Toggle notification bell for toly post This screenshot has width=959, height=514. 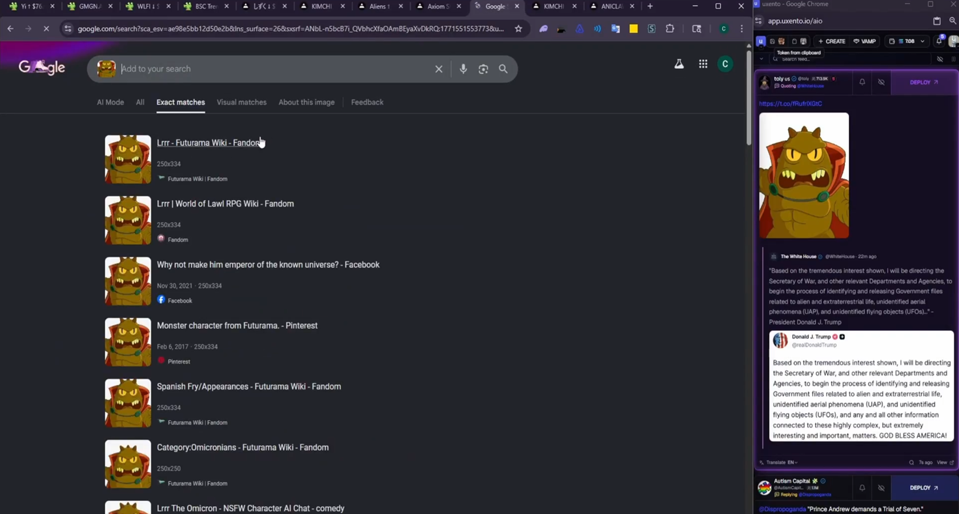862,82
